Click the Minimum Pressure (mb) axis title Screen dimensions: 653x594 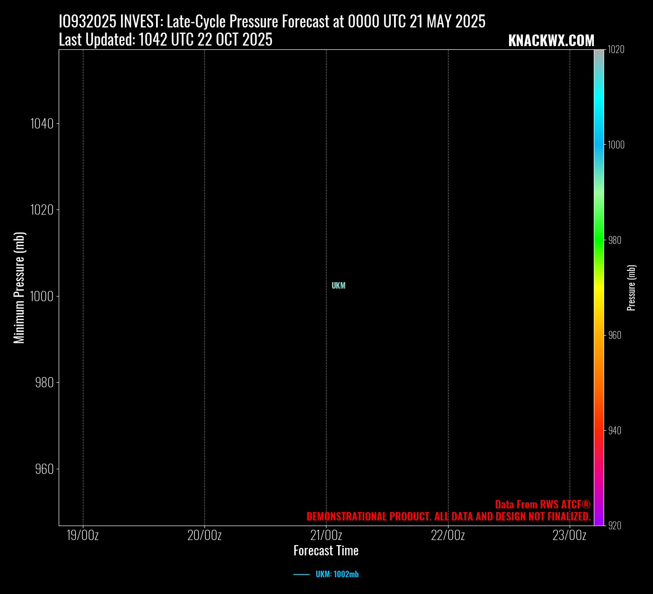(x=19, y=288)
